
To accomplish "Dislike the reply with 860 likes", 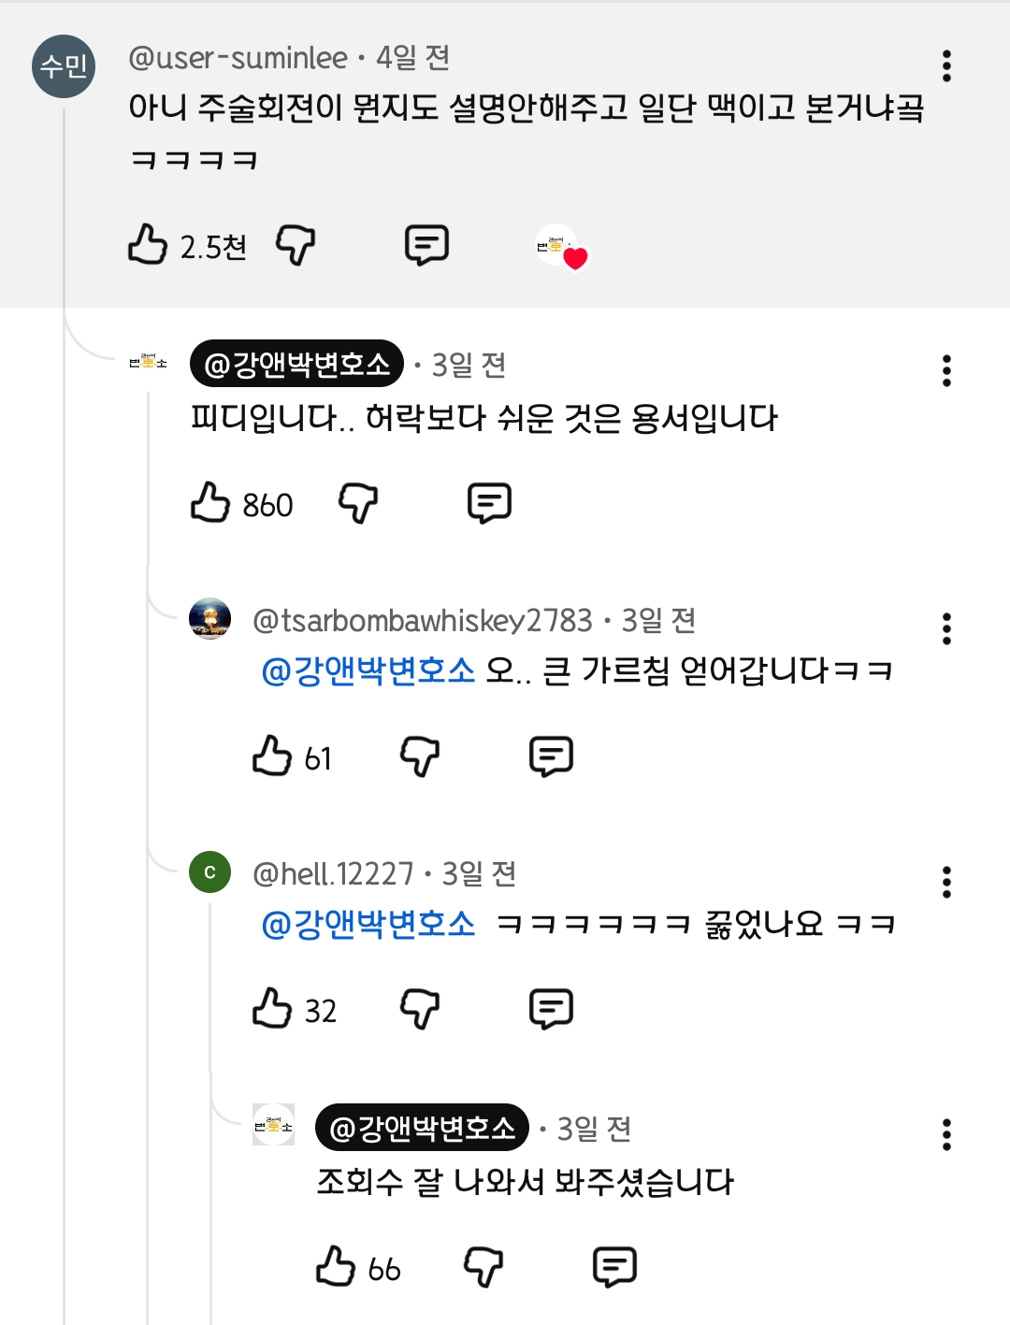I will [x=358, y=503].
